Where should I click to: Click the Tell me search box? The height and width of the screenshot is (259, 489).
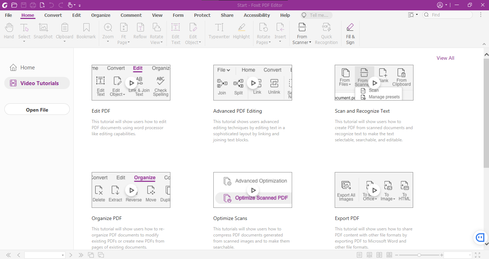[316, 15]
